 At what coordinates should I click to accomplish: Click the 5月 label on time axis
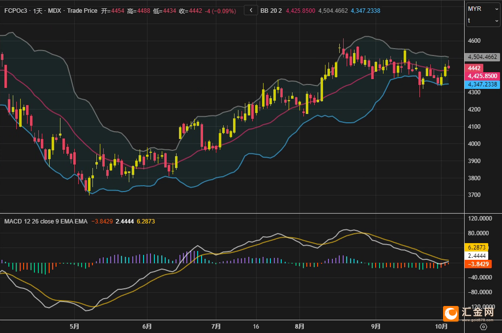(x=75, y=326)
